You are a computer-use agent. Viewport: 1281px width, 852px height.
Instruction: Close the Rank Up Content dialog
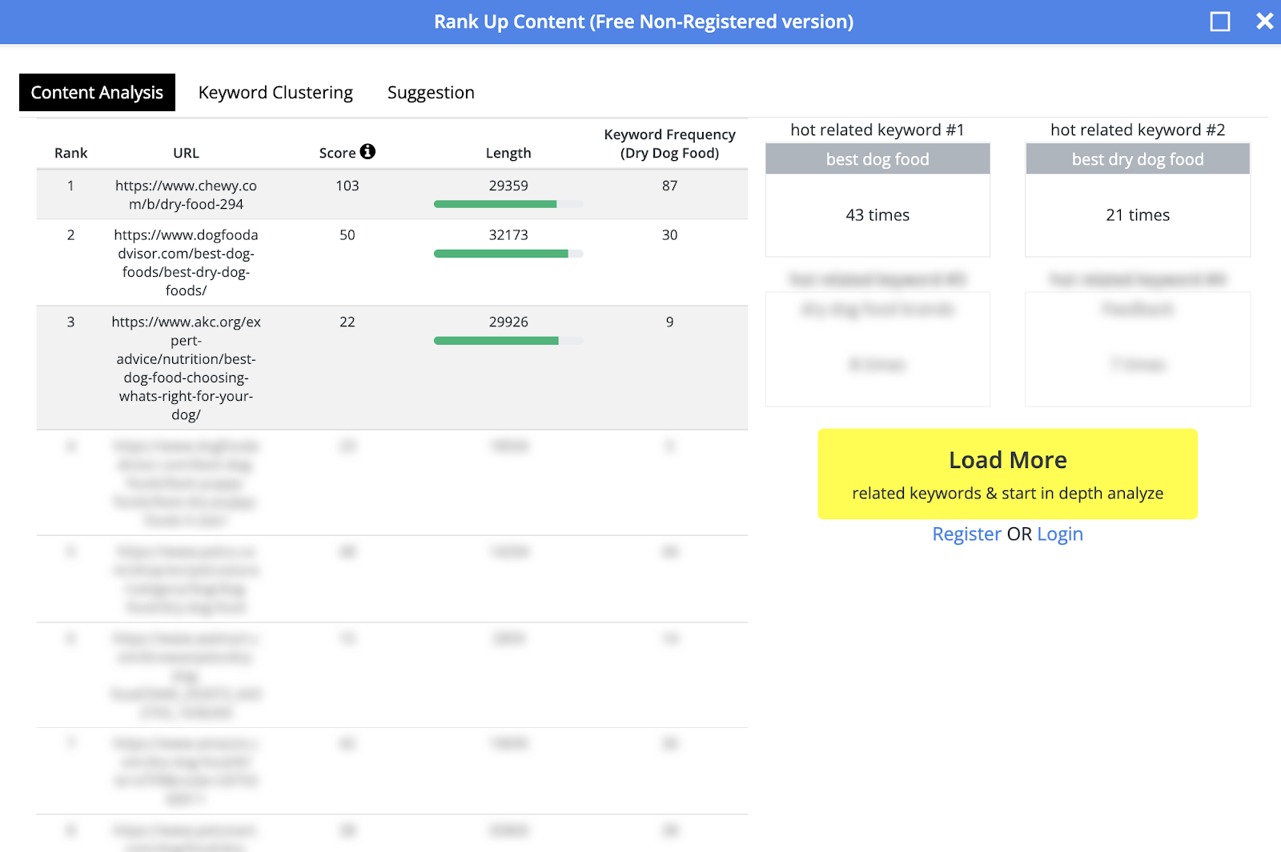[1264, 22]
